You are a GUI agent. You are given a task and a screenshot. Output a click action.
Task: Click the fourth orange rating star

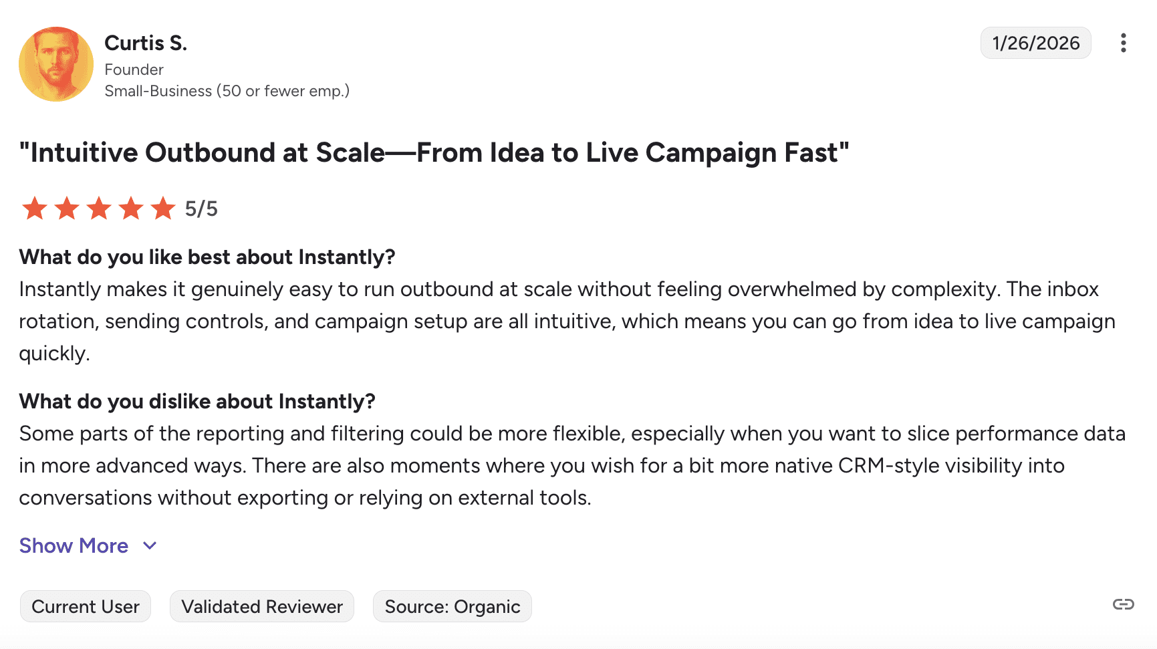(131, 209)
